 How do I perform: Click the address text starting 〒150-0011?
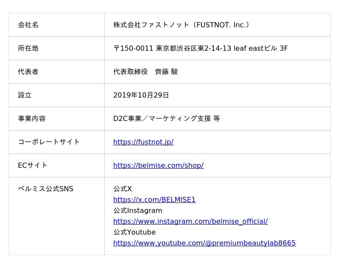pyautogui.click(x=200, y=48)
